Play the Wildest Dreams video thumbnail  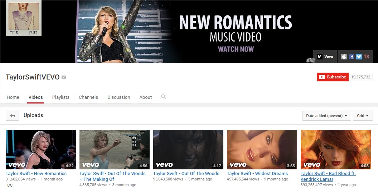click(x=262, y=150)
